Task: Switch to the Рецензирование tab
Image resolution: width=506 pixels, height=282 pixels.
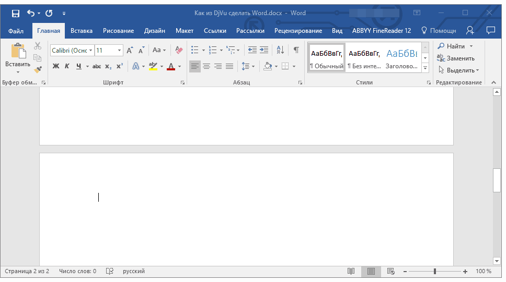Action: [x=298, y=31]
